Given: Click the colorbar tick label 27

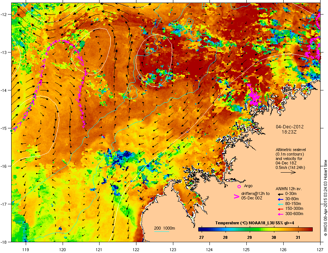Looking at the screenshot, I should point(201,237).
